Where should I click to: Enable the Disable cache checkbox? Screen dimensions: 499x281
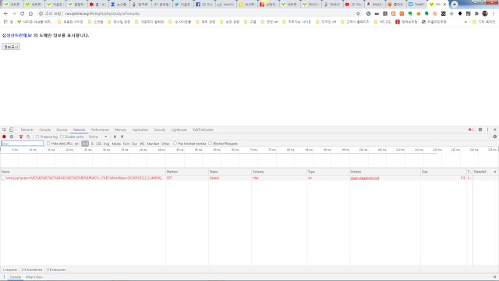tap(62, 137)
